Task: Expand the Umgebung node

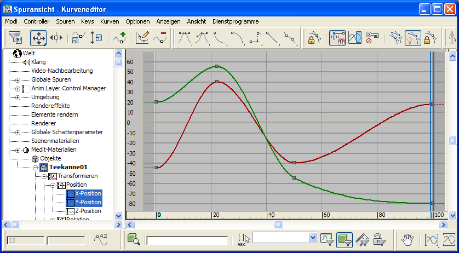Action: click(18, 97)
